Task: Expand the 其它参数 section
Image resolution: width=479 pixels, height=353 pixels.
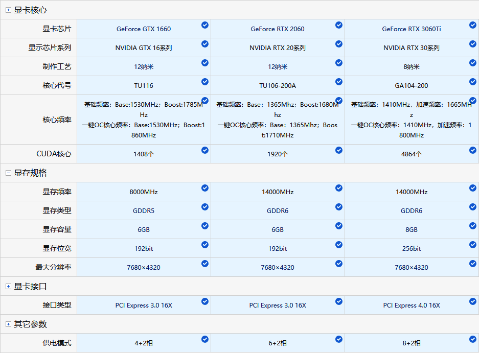Action: coord(9,324)
